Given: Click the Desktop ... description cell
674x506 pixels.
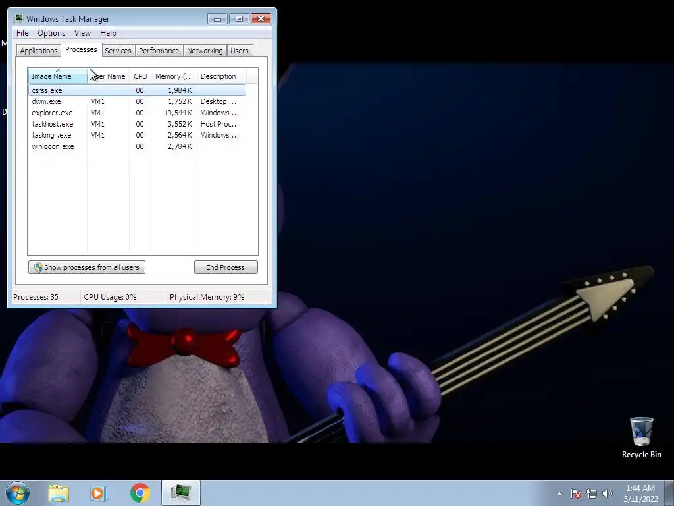Looking at the screenshot, I should 219,101.
